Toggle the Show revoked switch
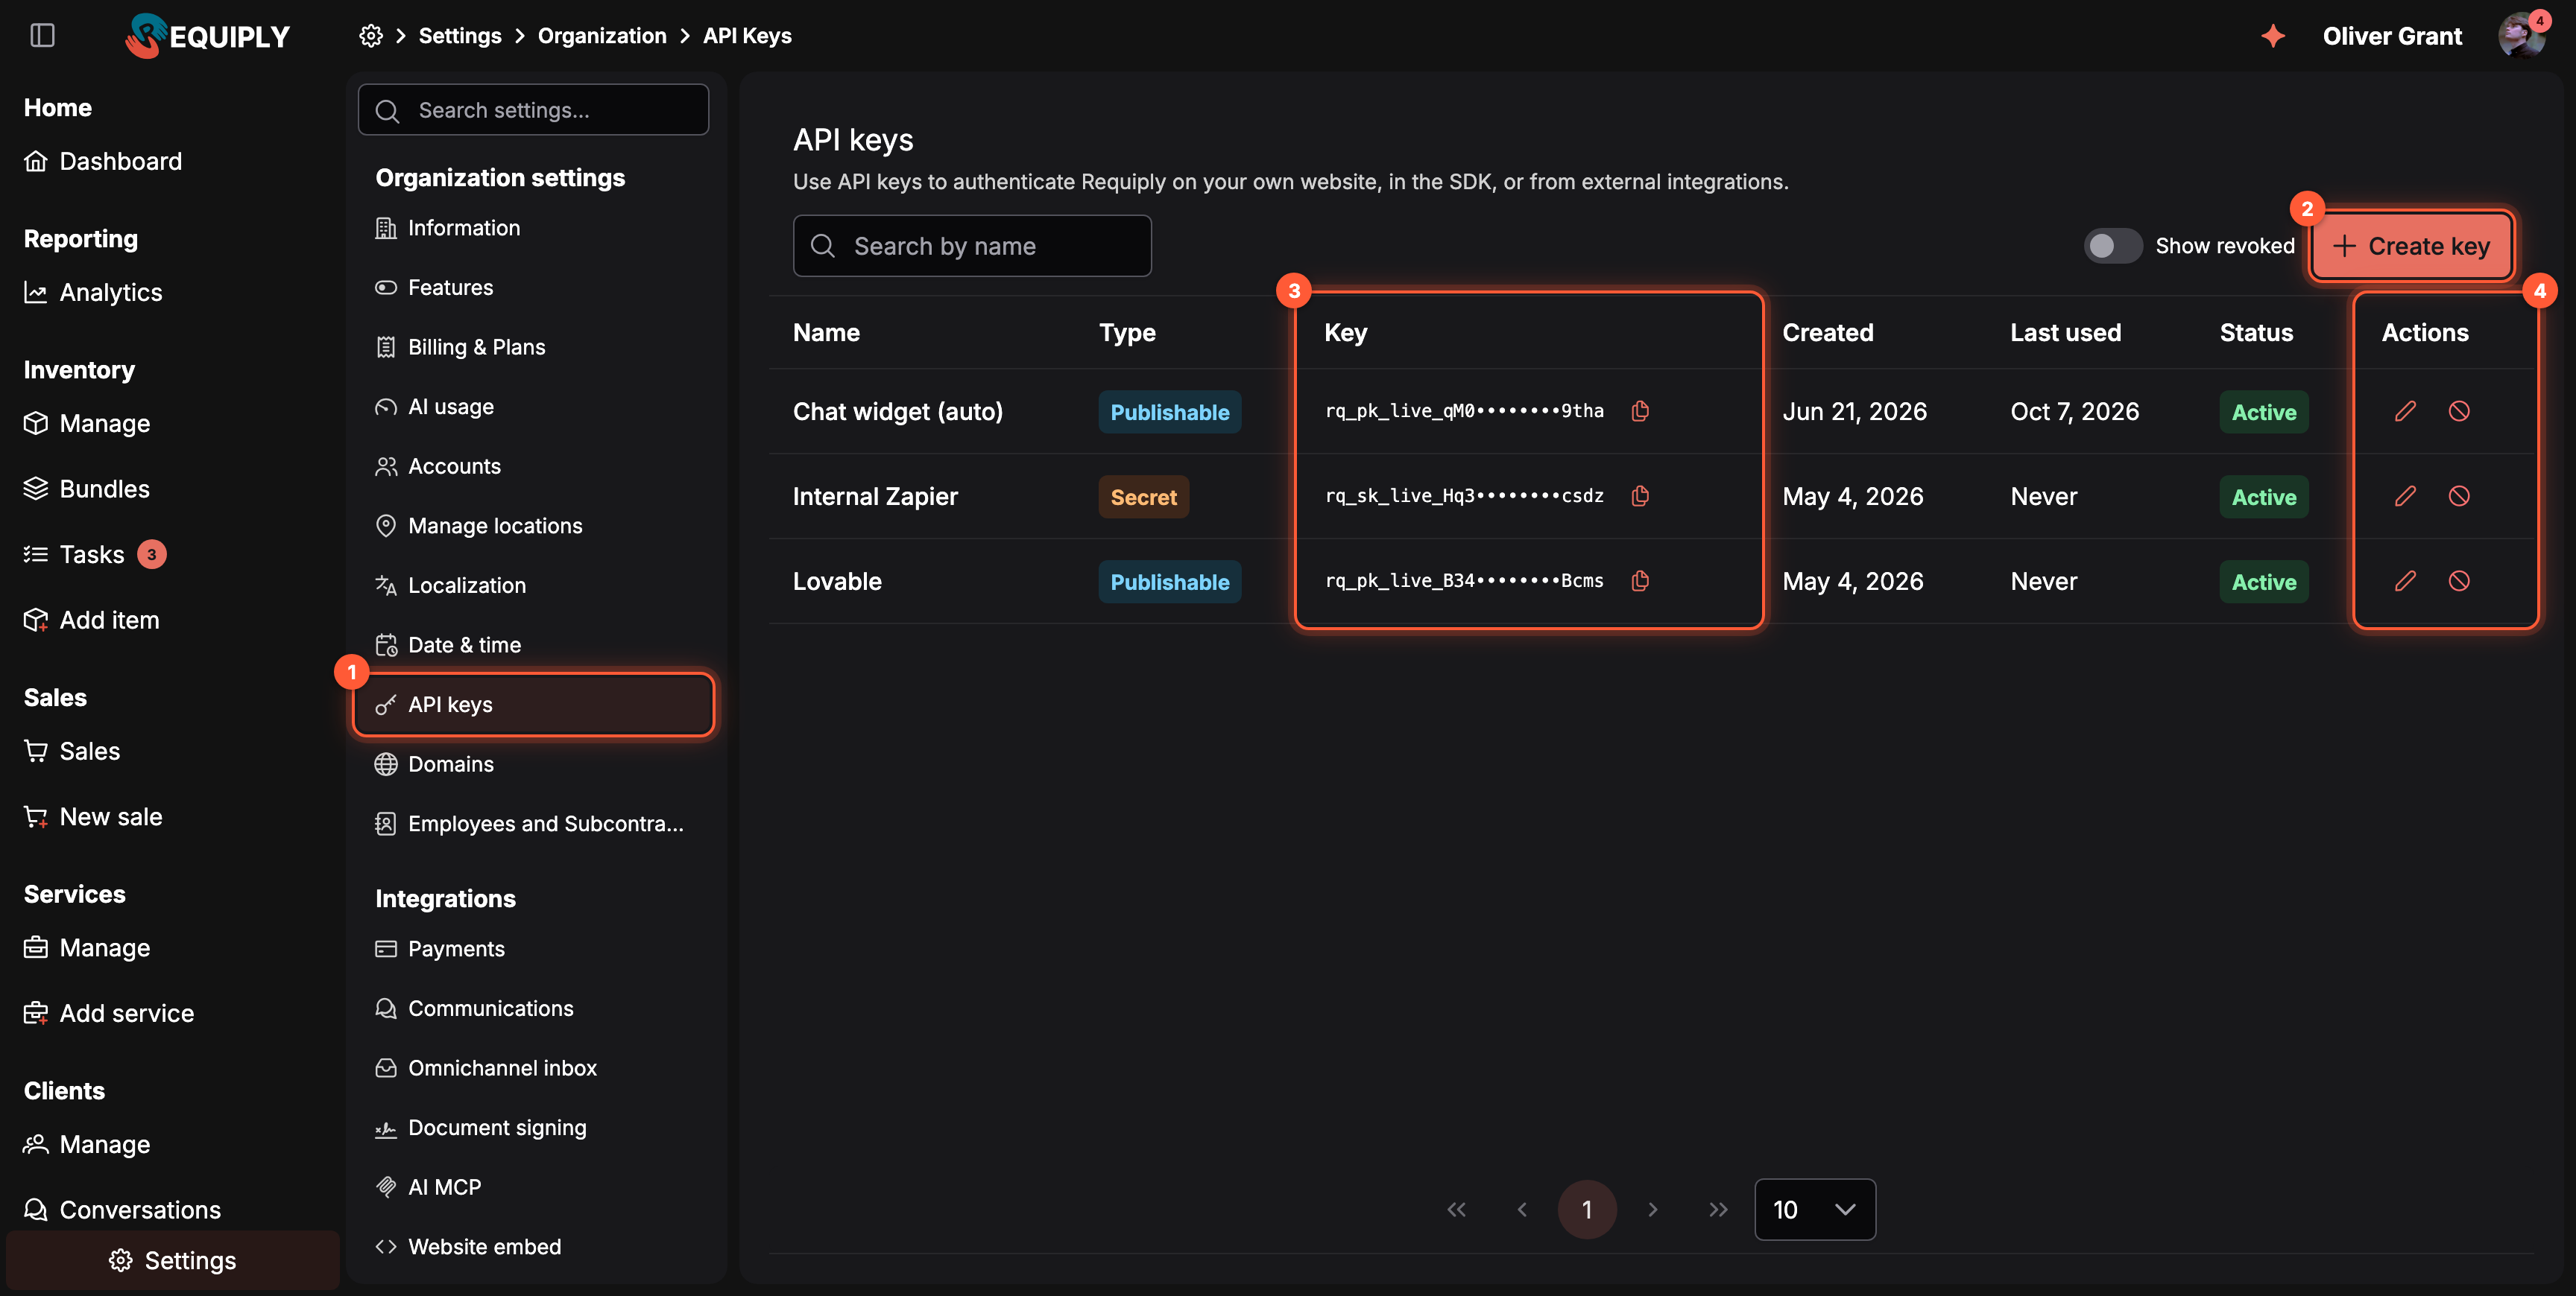Screen dimensions: 2576x1296 [x=2113, y=246]
